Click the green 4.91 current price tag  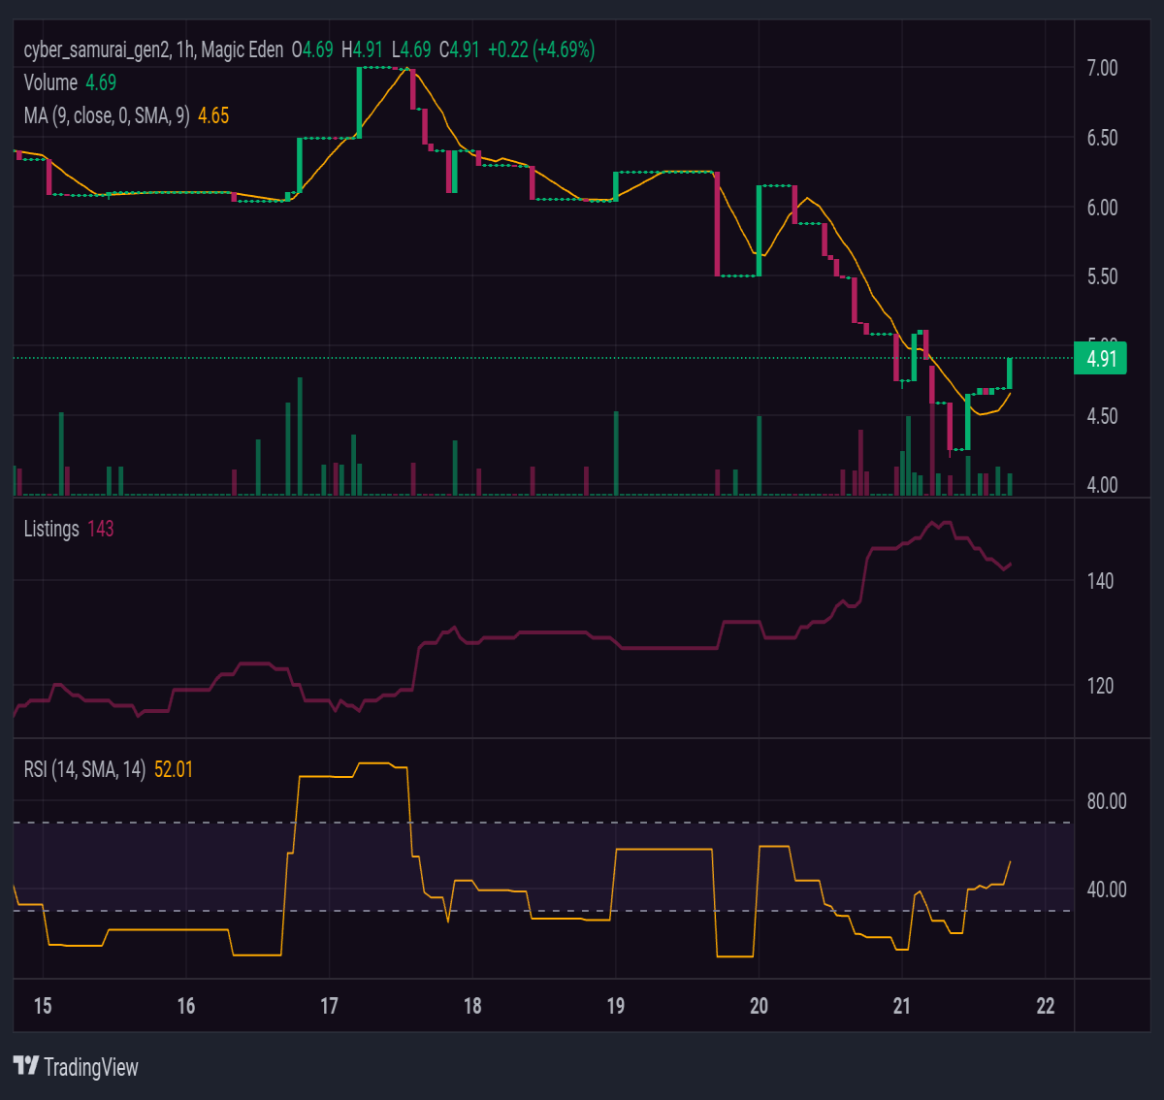click(x=1101, y=359)
